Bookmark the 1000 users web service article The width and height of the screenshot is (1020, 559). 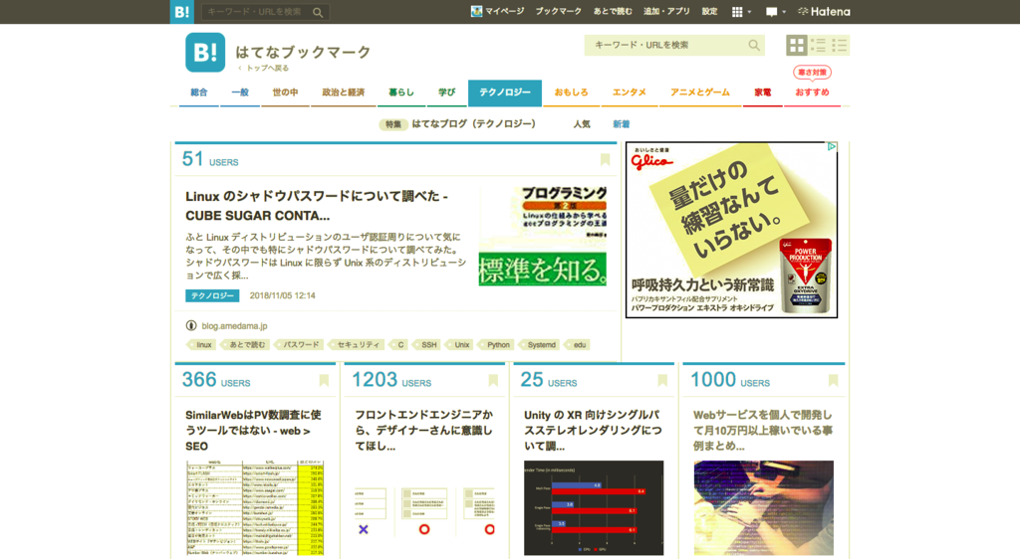tap(833, 380)
